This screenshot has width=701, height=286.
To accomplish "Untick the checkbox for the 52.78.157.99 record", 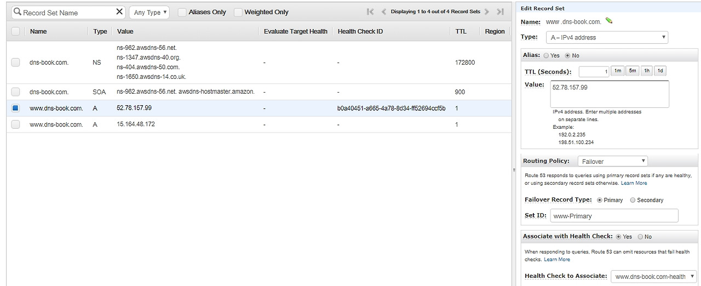I will click(15, 108).
